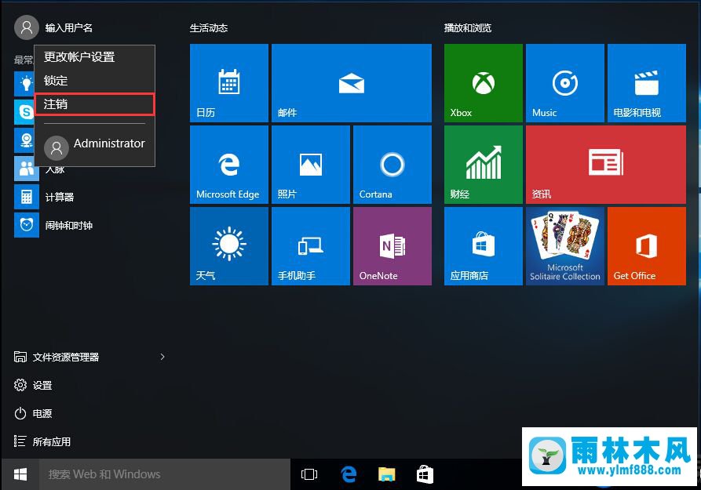Viewport: 701px width, 490px height.
Task: Select 更改帐户设置 in the account menu
Action: tap(94, 57)
